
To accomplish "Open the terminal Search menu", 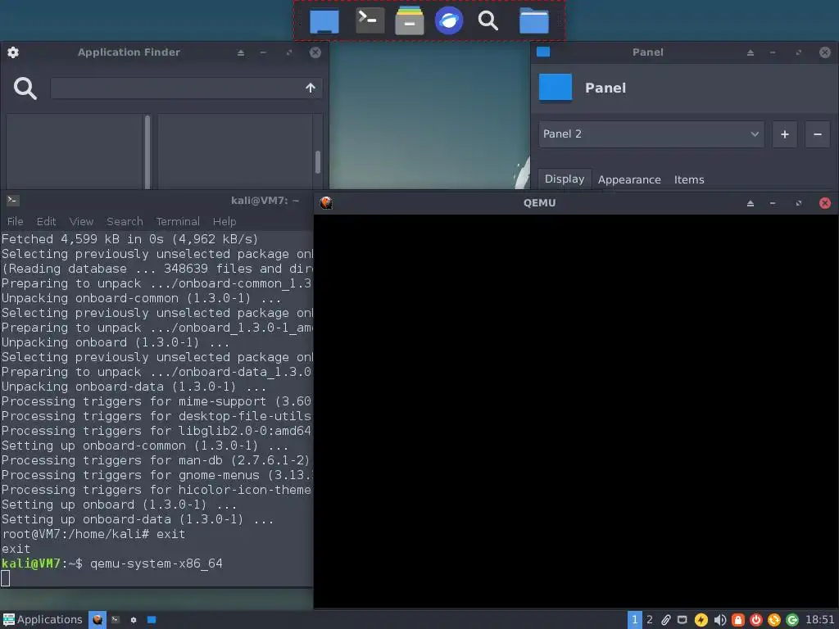I will pyautogui.click(x=125, y=221).
